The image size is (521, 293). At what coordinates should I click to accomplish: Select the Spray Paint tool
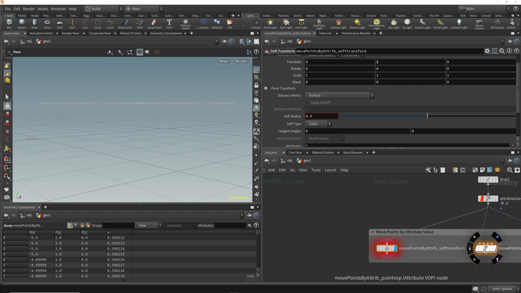(154, 24)
